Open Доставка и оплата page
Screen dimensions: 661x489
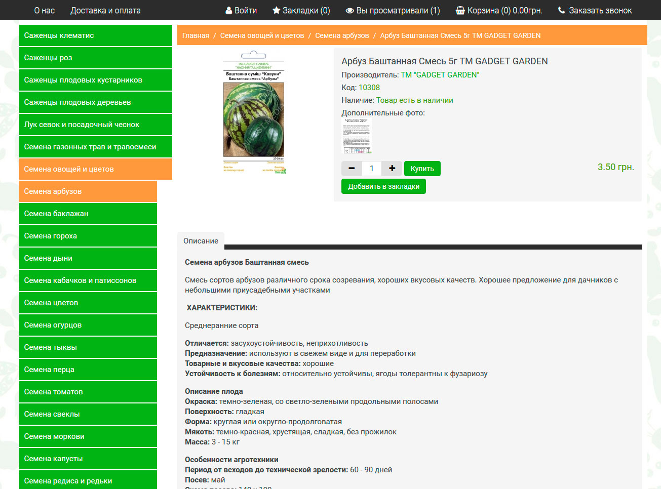click(x=105, y=11)
